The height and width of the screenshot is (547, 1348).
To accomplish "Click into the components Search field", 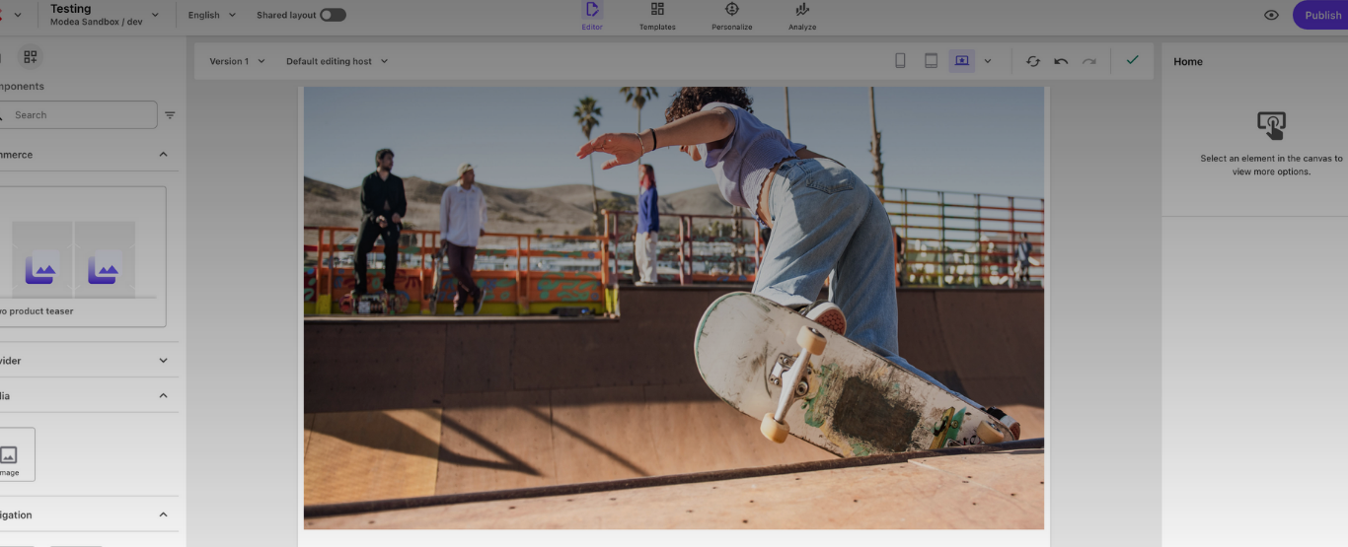I will point(78,115).
